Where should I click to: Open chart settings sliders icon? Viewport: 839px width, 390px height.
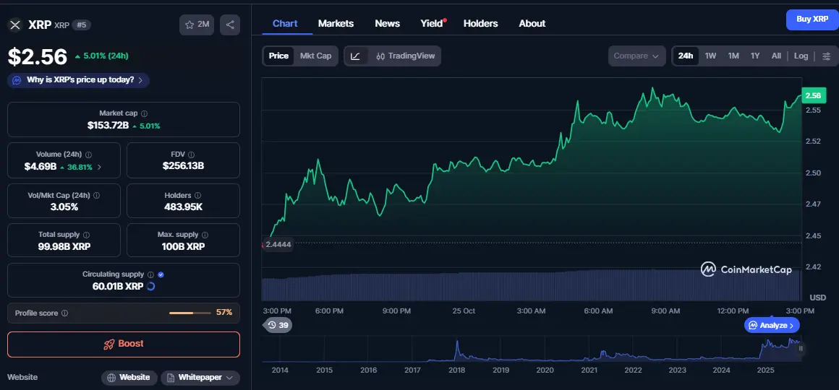[x=827, y=56]
